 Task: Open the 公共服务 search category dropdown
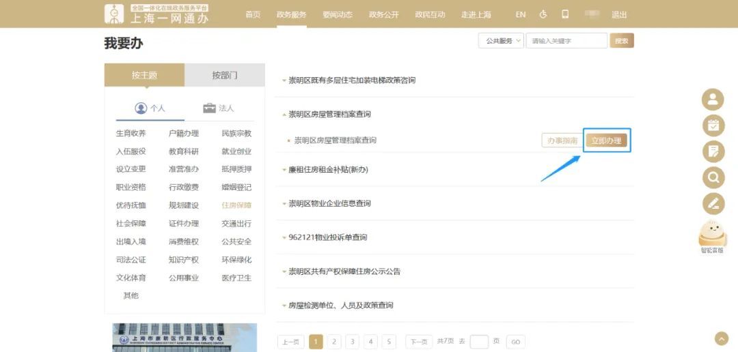pyautogui.click(x=501, y=41)
